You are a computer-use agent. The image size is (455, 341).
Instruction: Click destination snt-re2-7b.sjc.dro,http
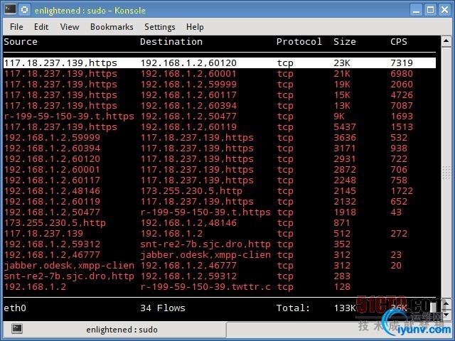pyautogui.click(x=205, y=244)
